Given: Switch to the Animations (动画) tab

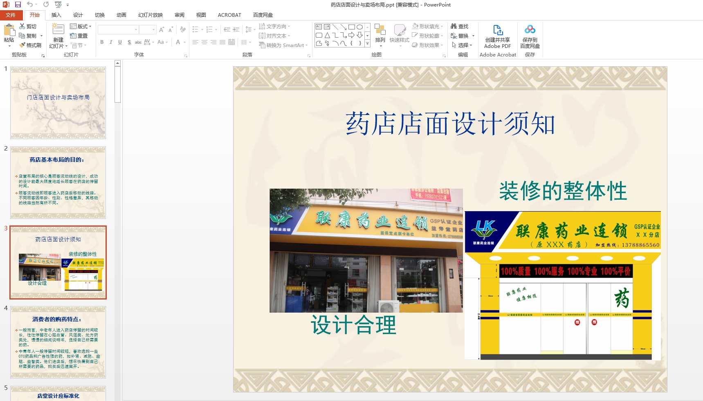Looking at the screenshot, I should (121, 15).
